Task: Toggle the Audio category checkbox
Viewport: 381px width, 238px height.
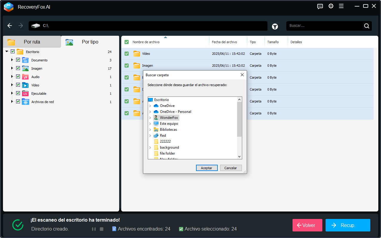Action: point(18,77)
